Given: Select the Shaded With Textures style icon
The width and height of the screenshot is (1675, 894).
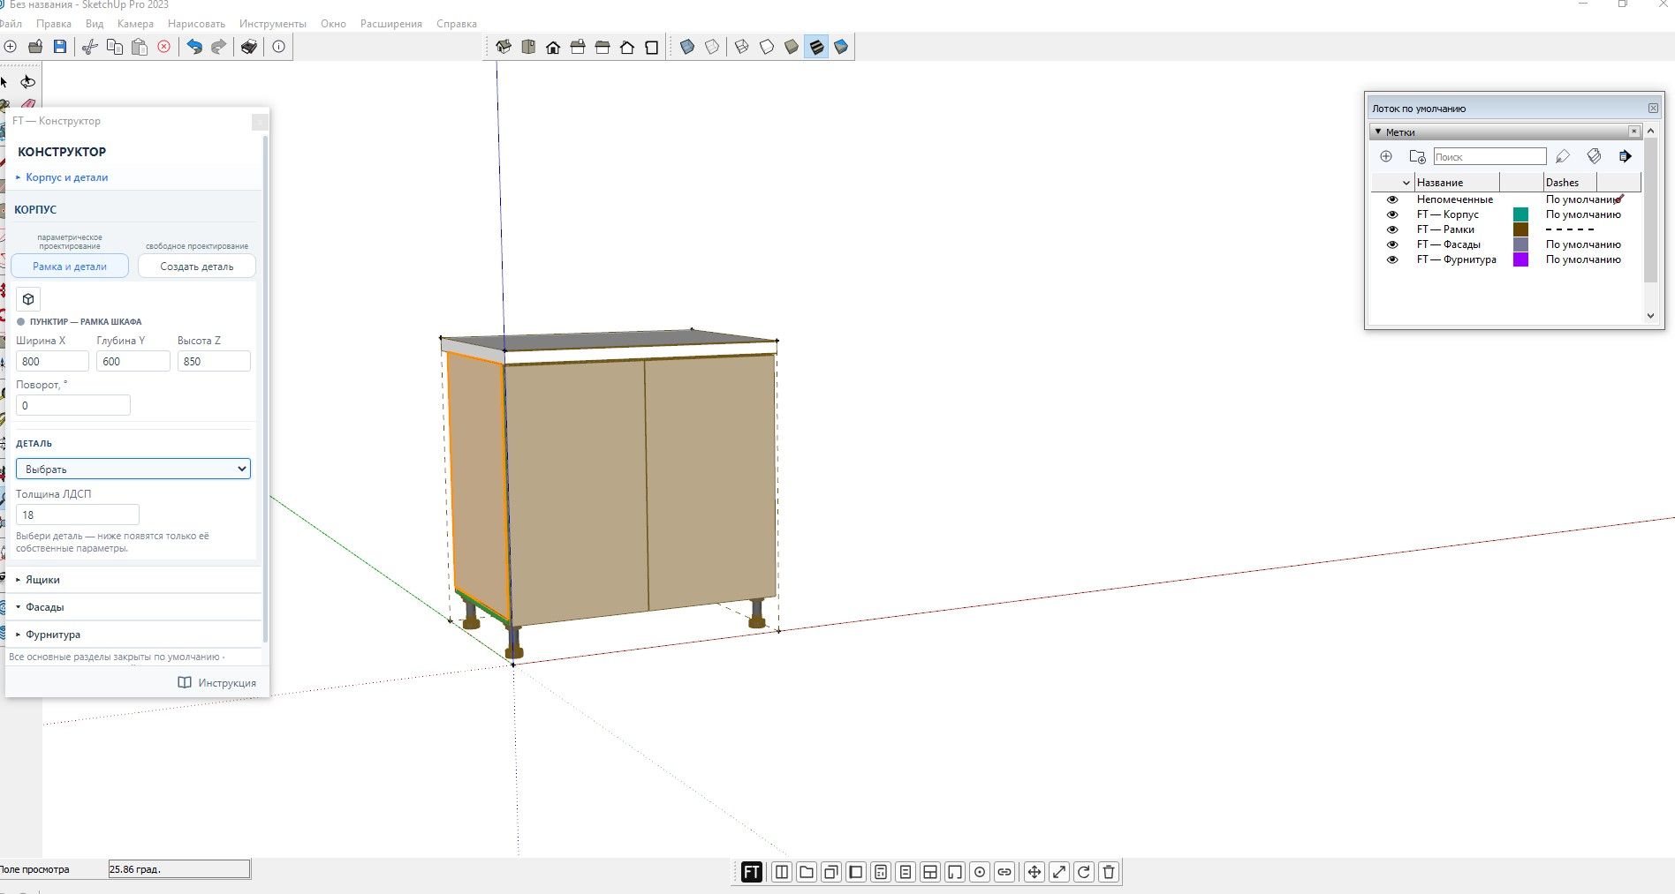Looking at the screenshot, I should click(816, 47).
